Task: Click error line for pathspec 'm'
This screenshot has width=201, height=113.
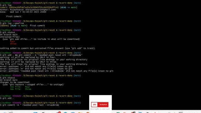Action: pos(36,69)
